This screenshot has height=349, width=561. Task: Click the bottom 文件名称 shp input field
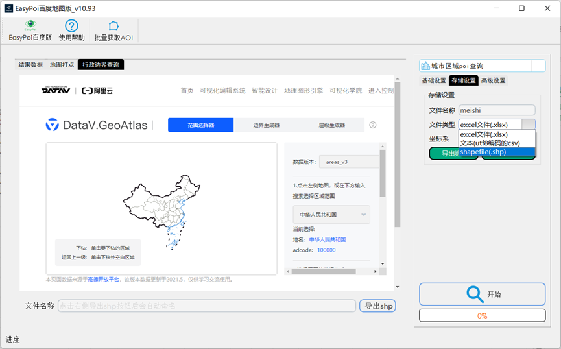pyautogui.click(x=207, y=306)
